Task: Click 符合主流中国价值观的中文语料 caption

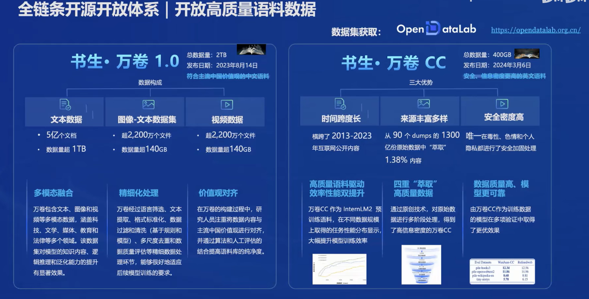Action: (x=228, y=76)
